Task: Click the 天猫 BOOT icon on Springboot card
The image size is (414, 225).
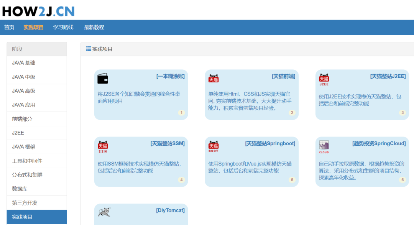Action: pos(214,146)
